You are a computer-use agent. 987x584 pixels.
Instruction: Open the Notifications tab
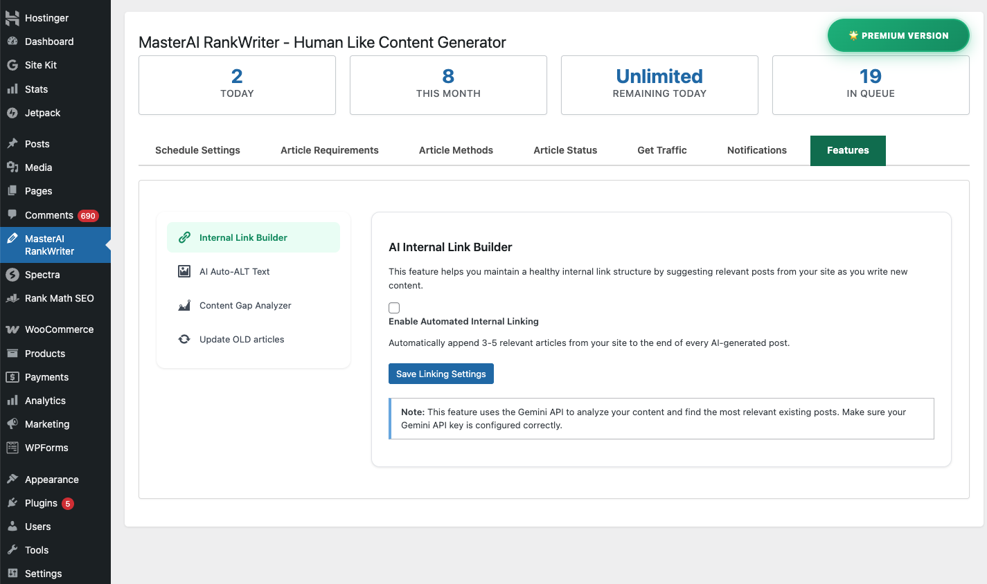pyautogui.click(x=757, y=150)
